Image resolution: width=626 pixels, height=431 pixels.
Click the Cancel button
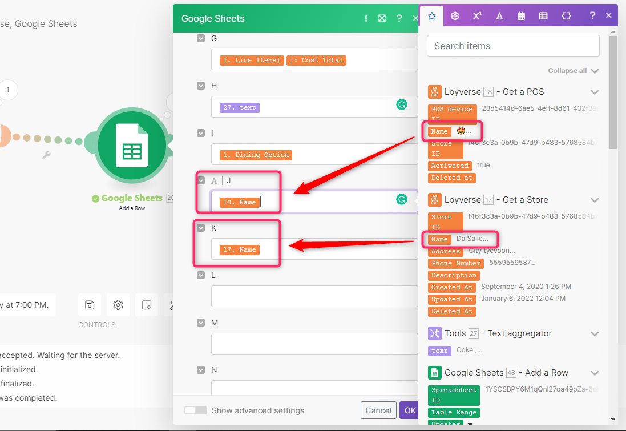[x=379, y=410]
